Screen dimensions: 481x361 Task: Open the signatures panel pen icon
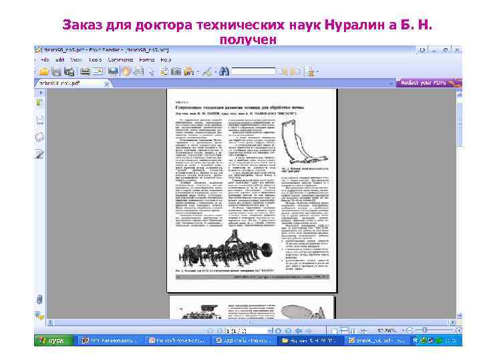click(40, 154)
